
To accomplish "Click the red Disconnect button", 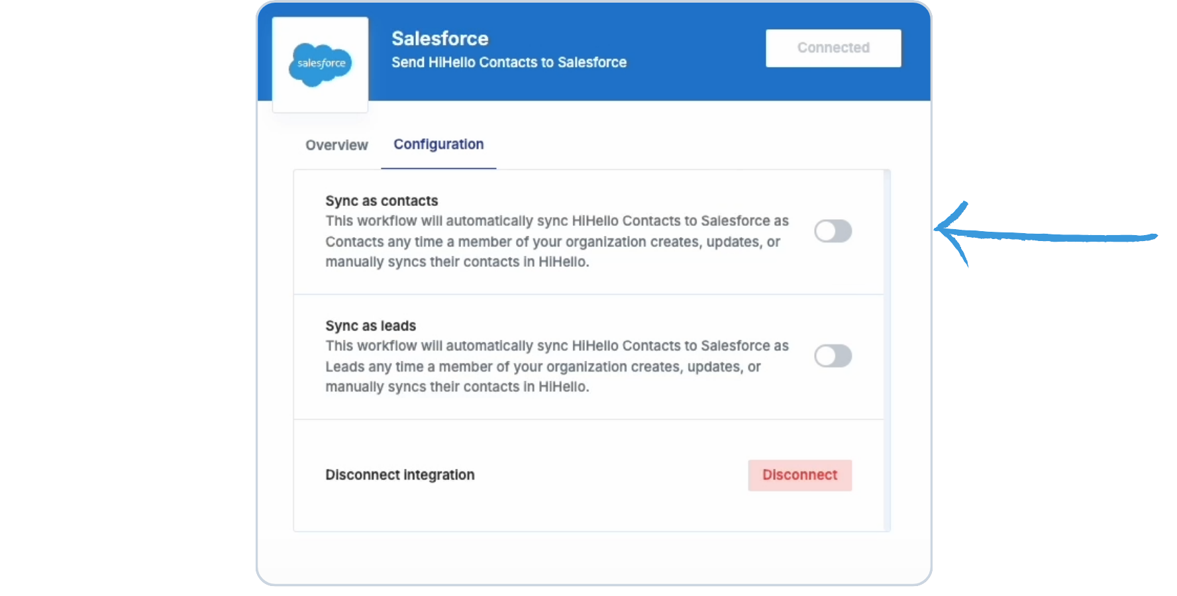I will tap(799, 475).
